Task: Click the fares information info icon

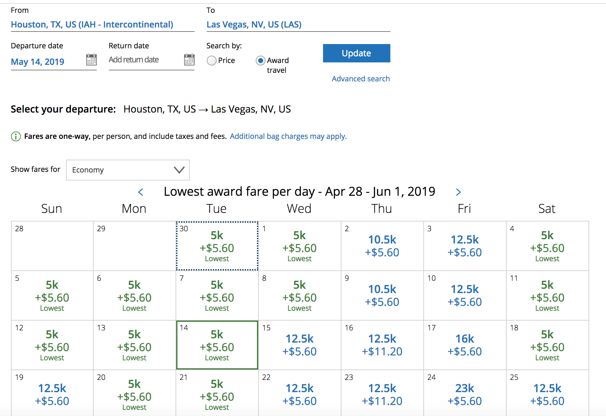Action: pyautogui.click(x=16, y=136)
